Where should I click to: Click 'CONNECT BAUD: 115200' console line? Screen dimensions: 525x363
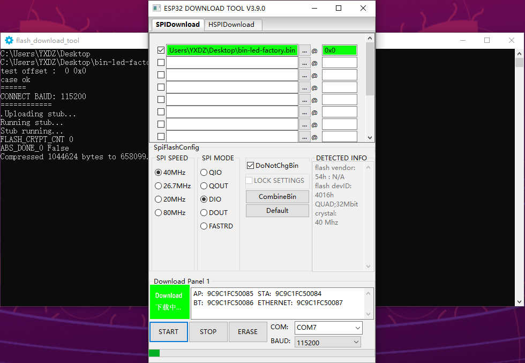pyautogui.click(x=43, y=97)
